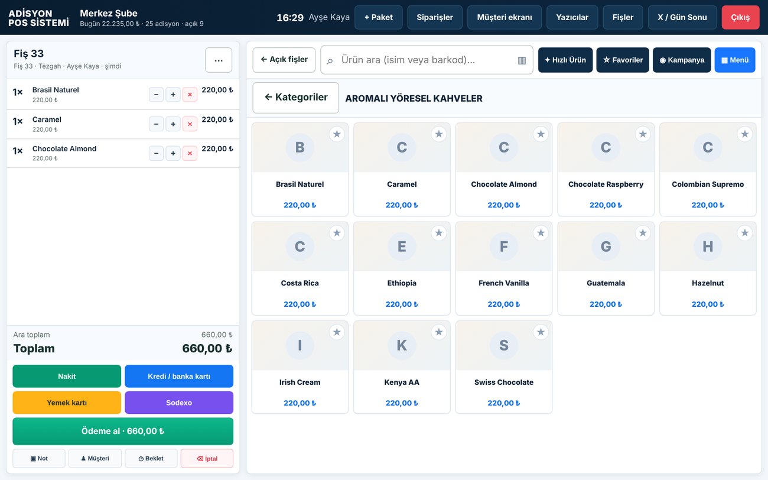Click Ödeme al 660,00 ₺ button

click(x=123, y=432)
